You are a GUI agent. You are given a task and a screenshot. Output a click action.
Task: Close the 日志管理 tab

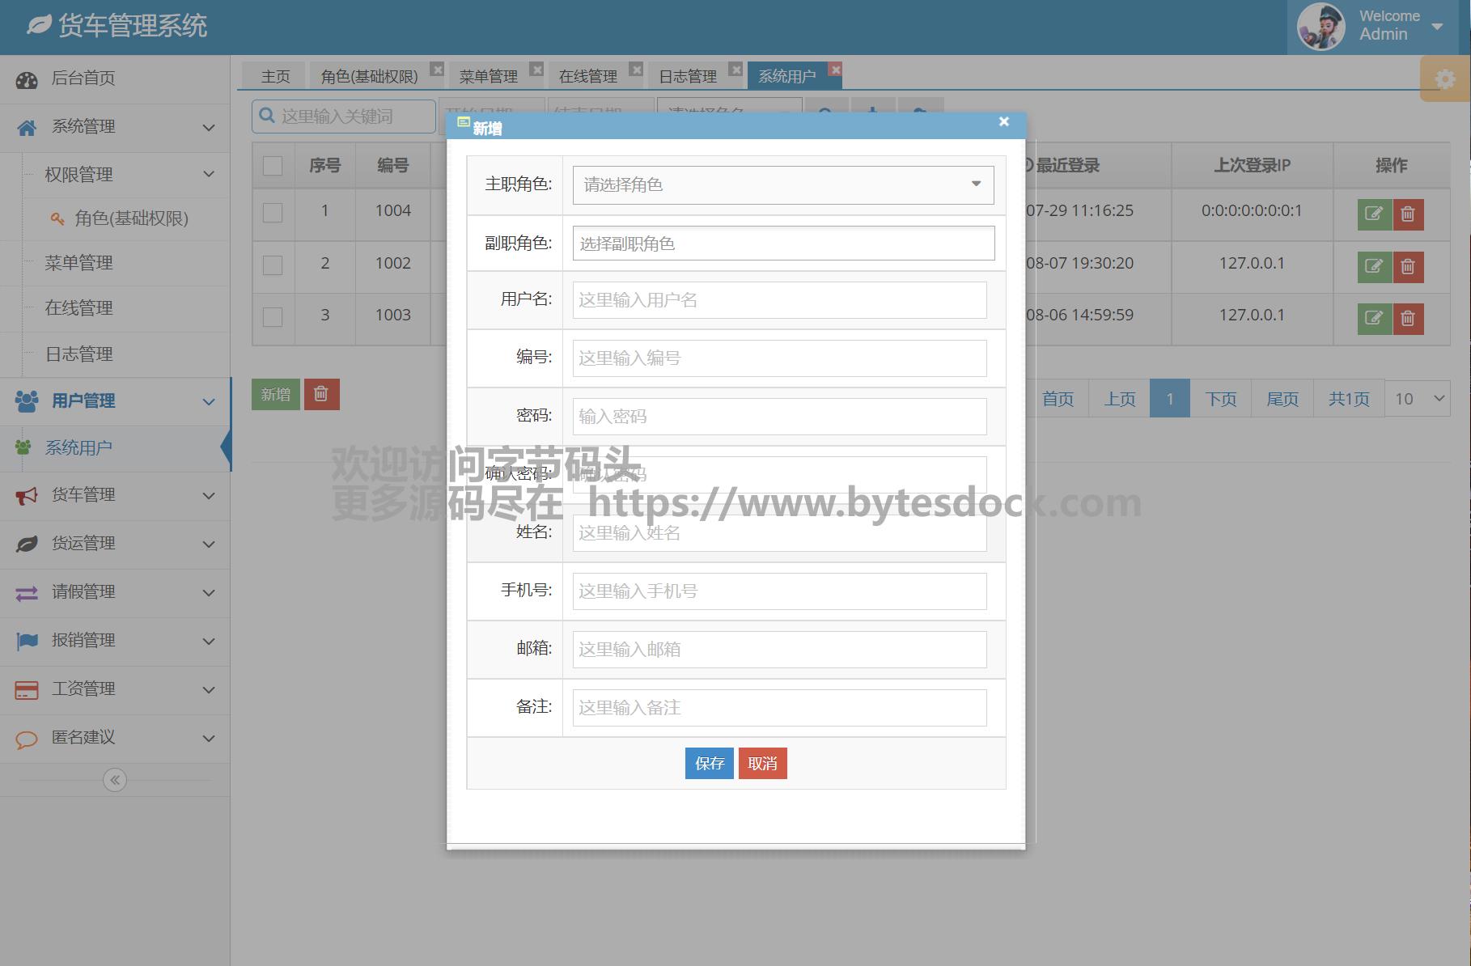coord(735,70)
